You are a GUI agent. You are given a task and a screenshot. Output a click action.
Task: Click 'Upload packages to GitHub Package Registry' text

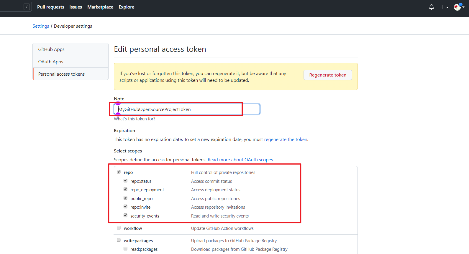click(x=234, y=241)
